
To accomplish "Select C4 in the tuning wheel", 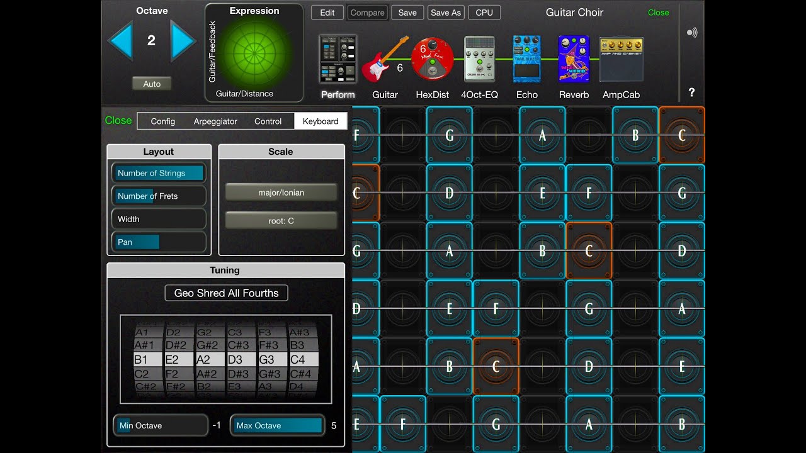I will [303, 360].
